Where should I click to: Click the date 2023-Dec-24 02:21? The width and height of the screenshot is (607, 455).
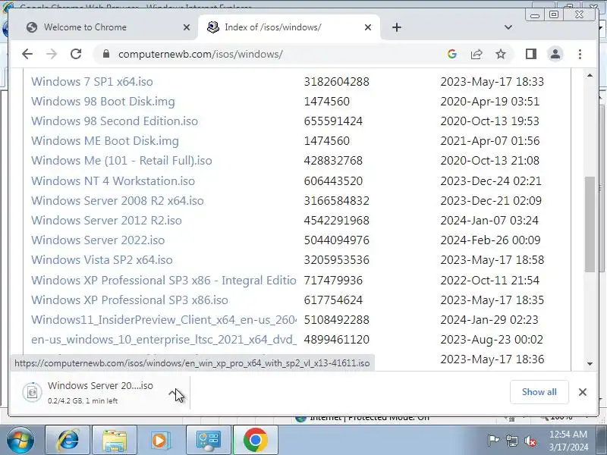point(491,181)
